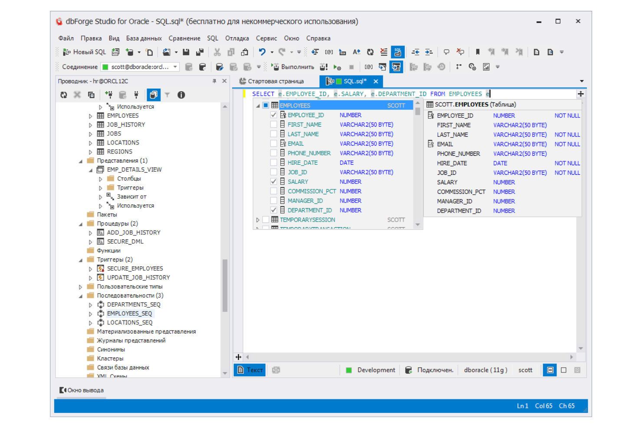Image resolution: width=642 pixels, height=428 pixels.
Task: Uncheck the SALARY column checkbox
Action: coord(274,182)
